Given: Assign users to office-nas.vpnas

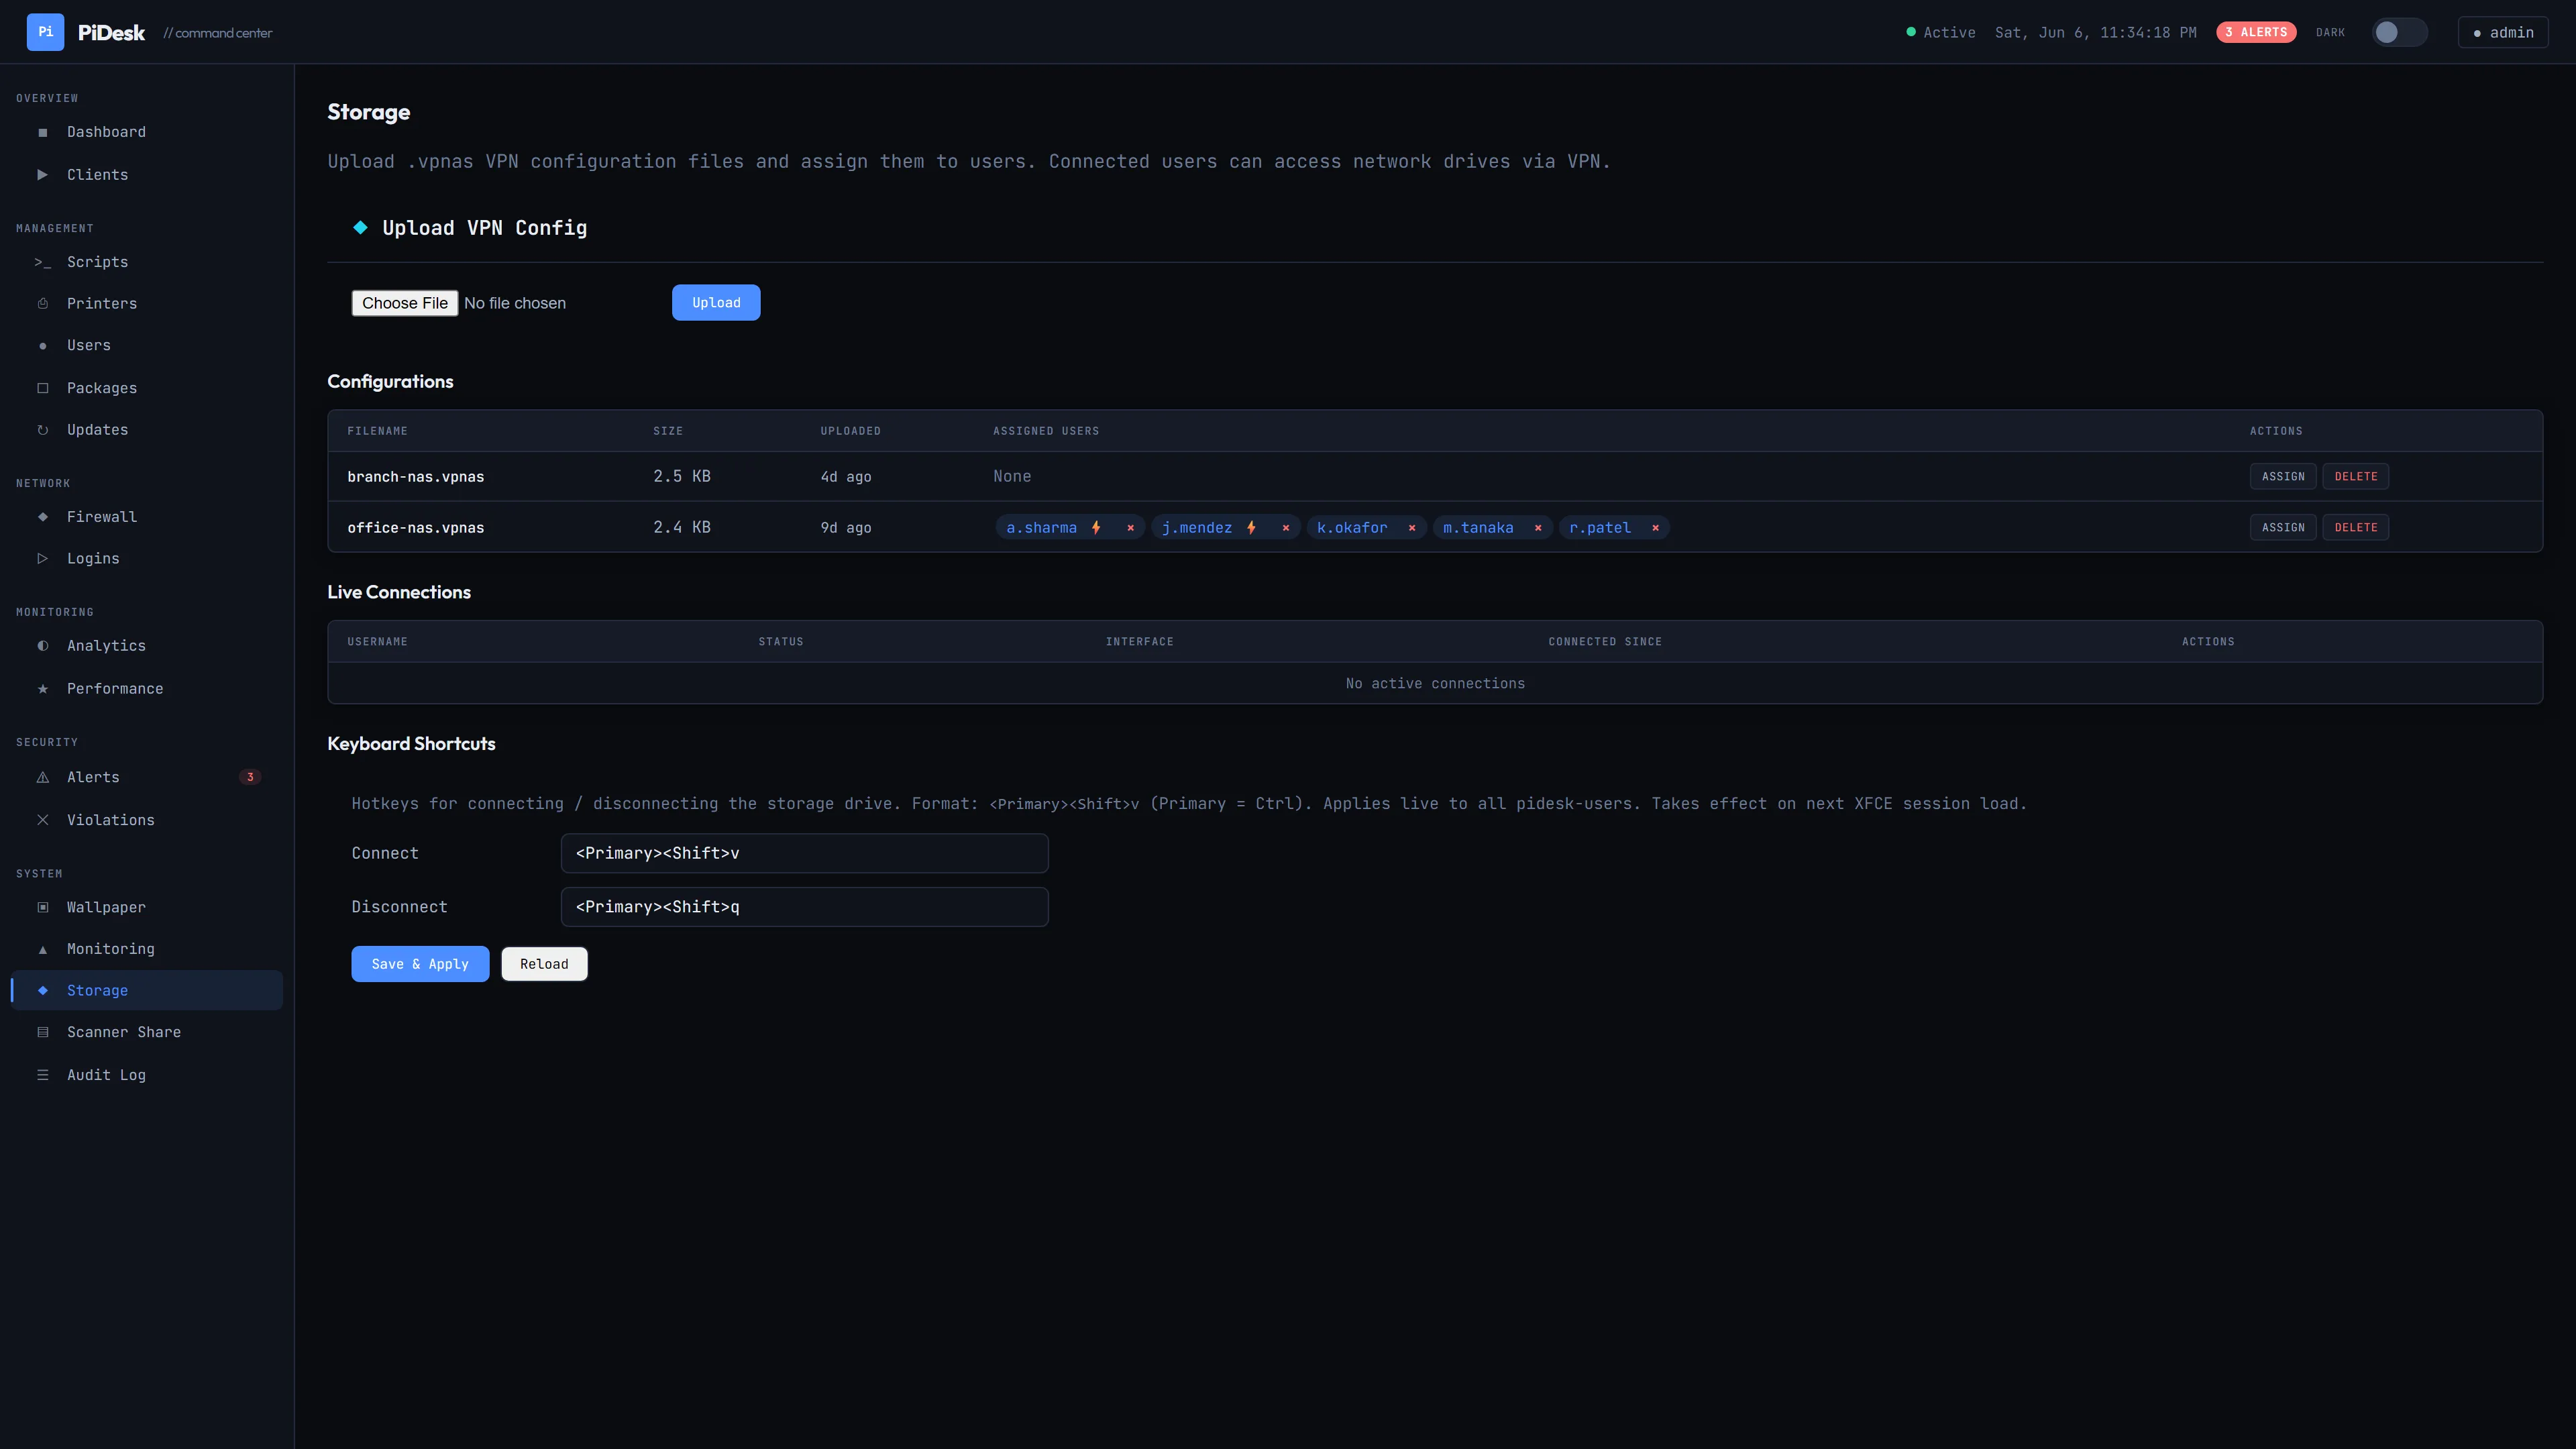Looking at the screenshot, I should [x=2283, y=528].
